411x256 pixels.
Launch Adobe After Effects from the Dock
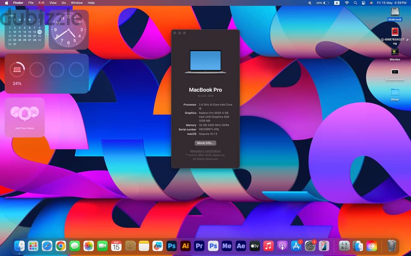click(x=241, y=246)
